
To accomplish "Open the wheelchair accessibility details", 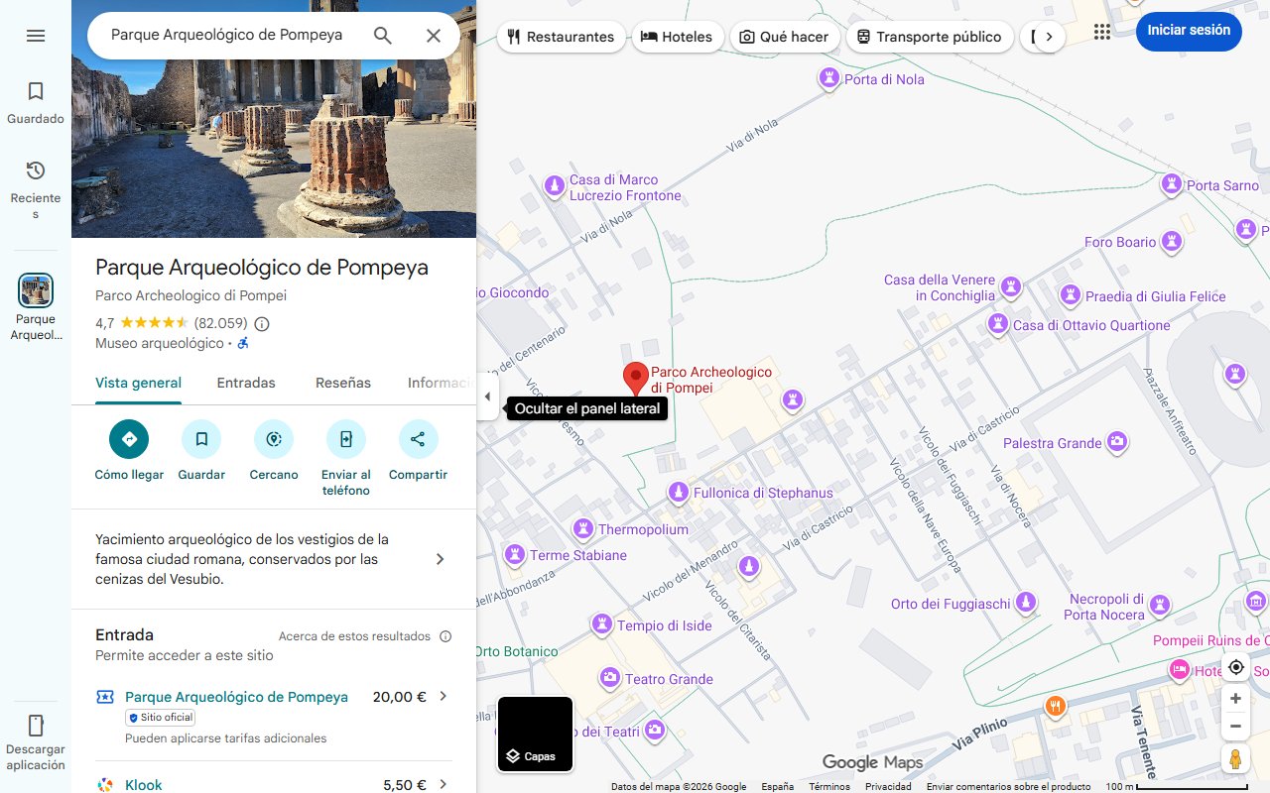I will (242, 344).
